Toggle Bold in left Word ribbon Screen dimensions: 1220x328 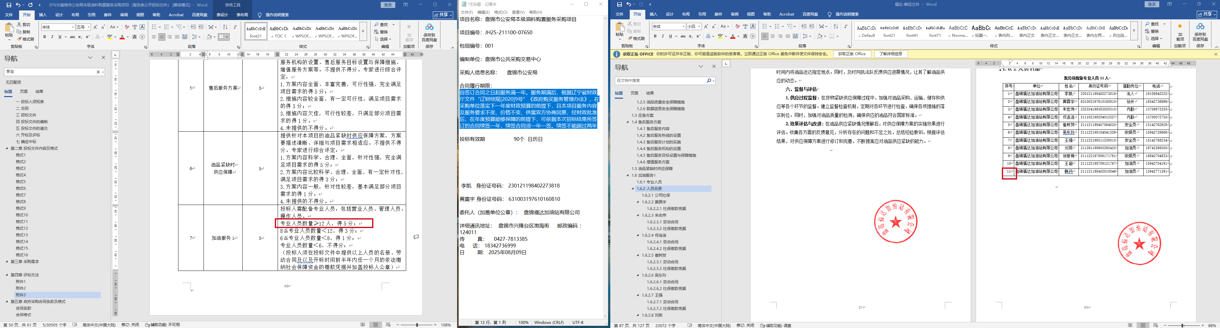pyautogui.click(x=45, y=37)
